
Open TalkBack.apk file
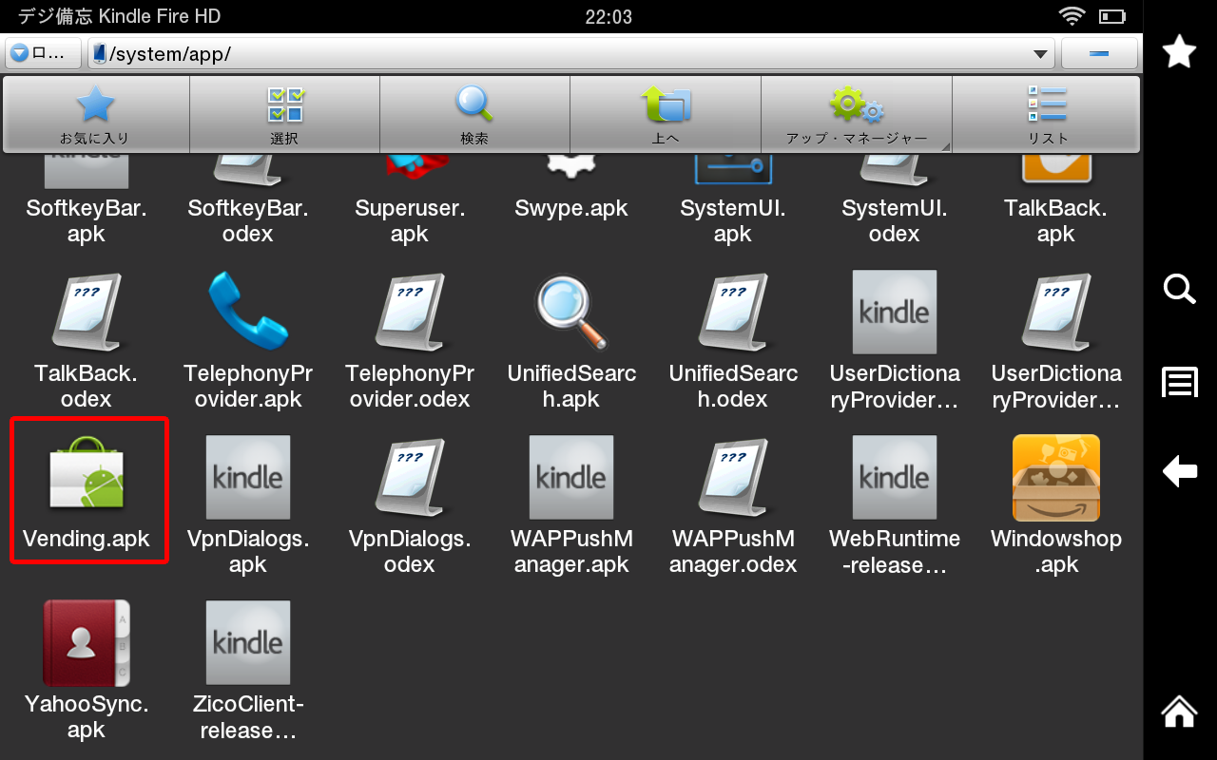pos(1056,202)
